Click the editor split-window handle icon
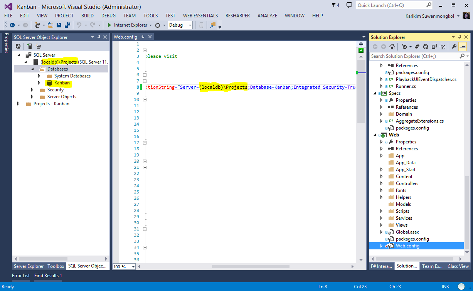Screen dimensions: 473x291 pyautogui.click(x=361, y=44)
